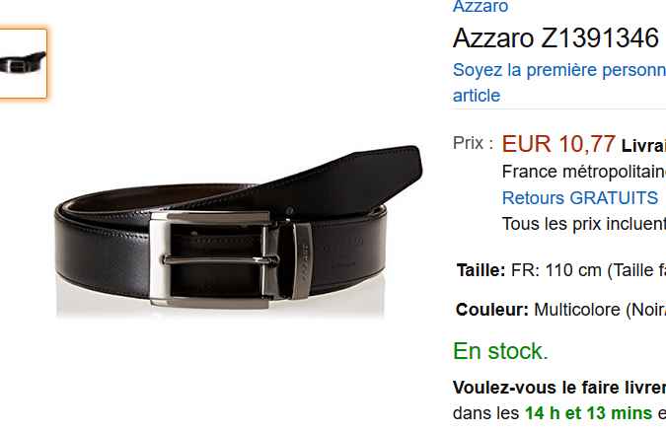Click the '14 h et 13 mins' countdown
666x432 pixels.
(588, 413)
